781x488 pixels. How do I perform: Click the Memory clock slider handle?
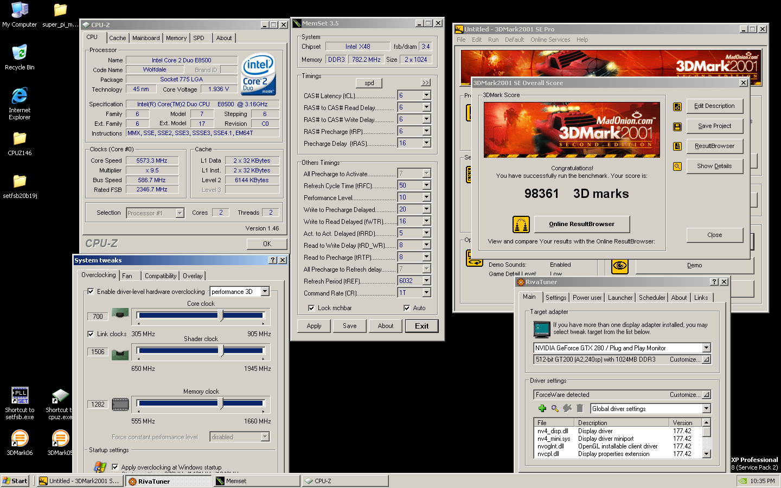coord(220,403)
